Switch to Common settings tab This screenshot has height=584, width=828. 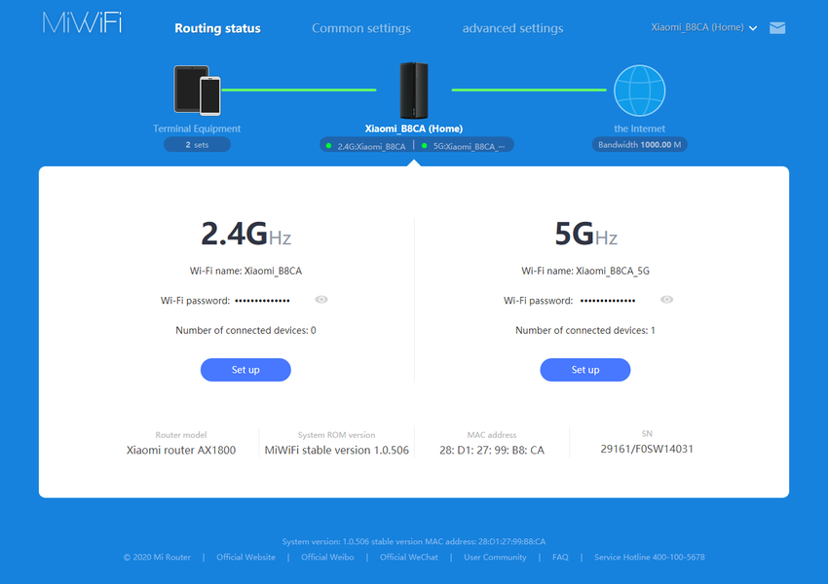(x=360, y=28)
